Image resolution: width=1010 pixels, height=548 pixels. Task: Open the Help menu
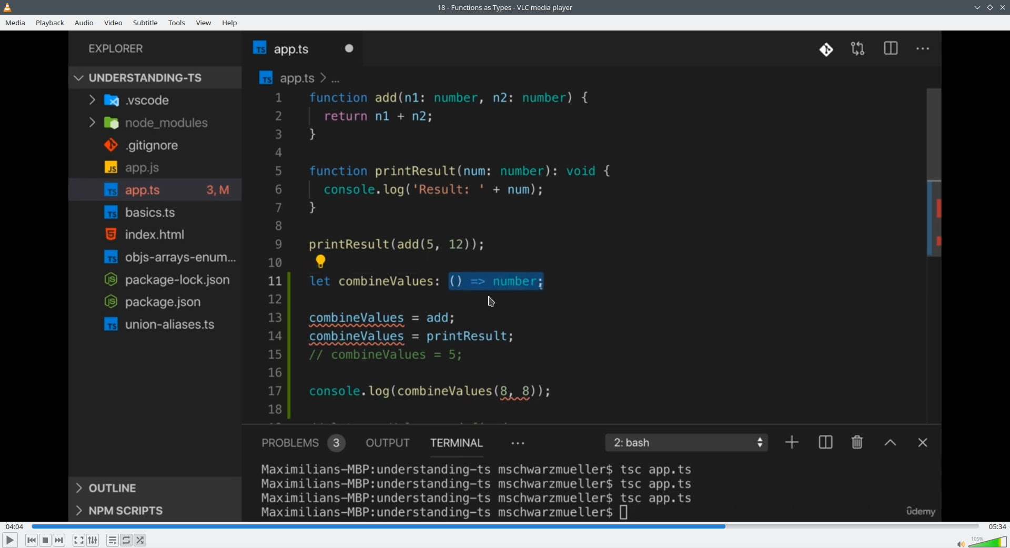[x=229, y=23]
